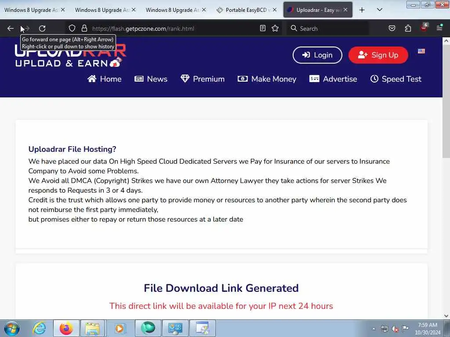
Task: Close the Uploadrar tab
Action: pyautogui.click(x=345, y=10)
